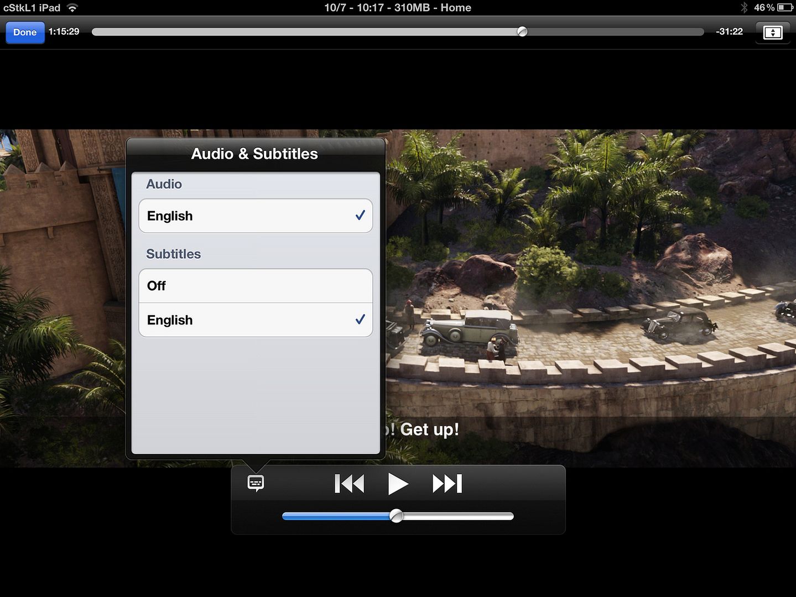Screen dimensions: 796x597
Task: Click the playback scrubber knob
Action: point(522,32)
